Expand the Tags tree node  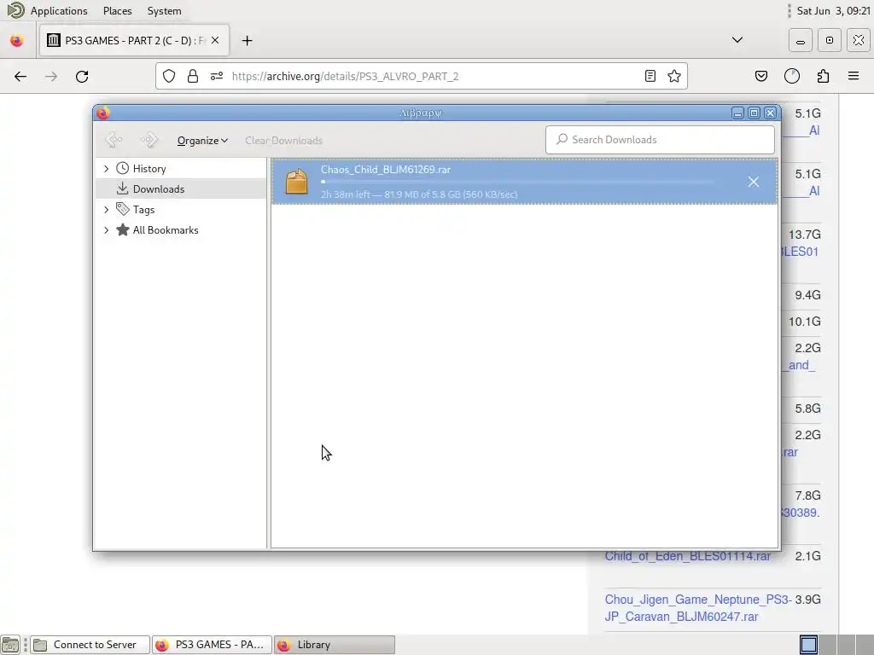point(106,210)
